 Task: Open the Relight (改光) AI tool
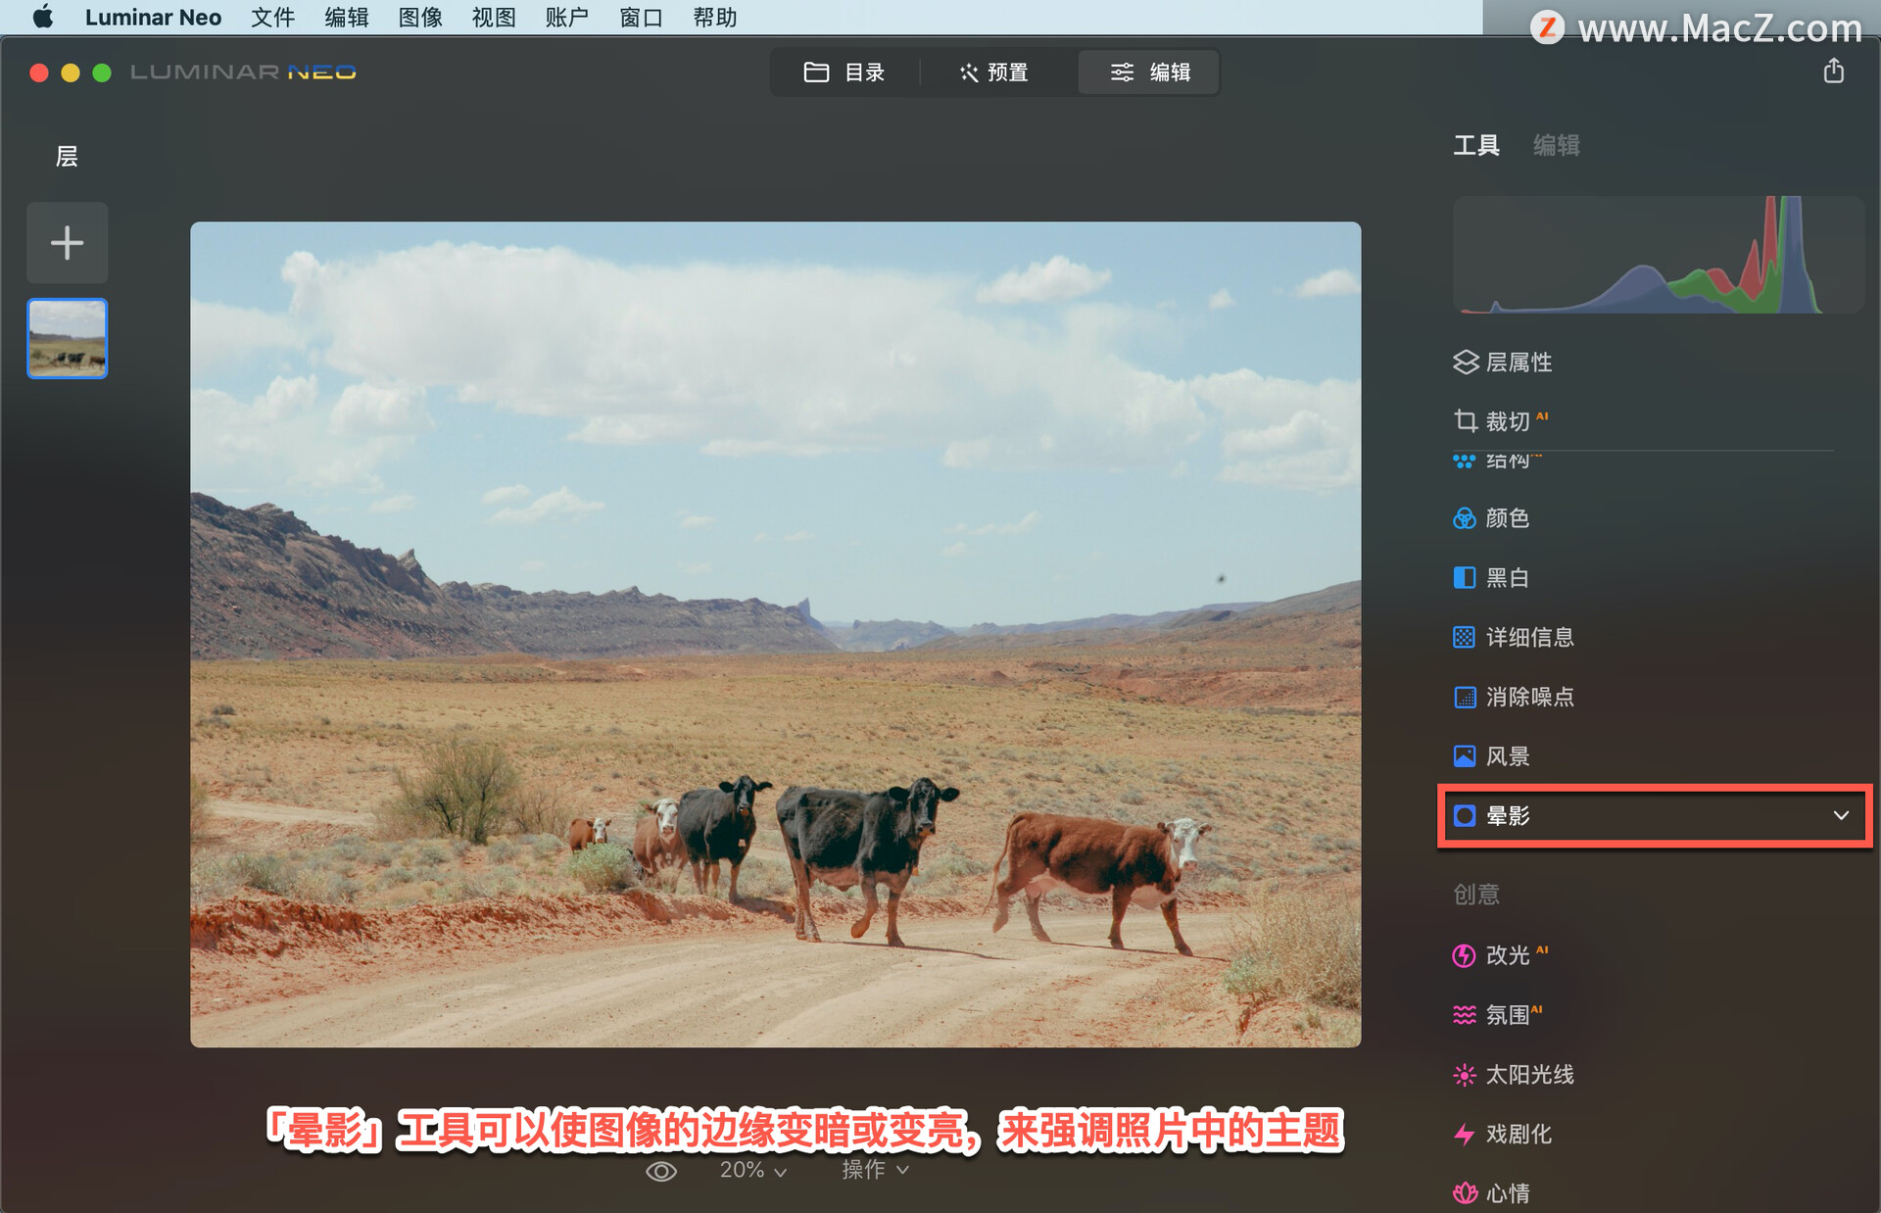(x=1501, y=955)
